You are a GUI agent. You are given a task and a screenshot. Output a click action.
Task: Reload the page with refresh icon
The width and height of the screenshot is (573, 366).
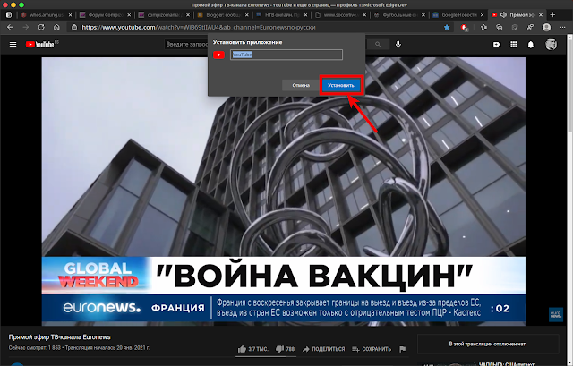[41, 27]
